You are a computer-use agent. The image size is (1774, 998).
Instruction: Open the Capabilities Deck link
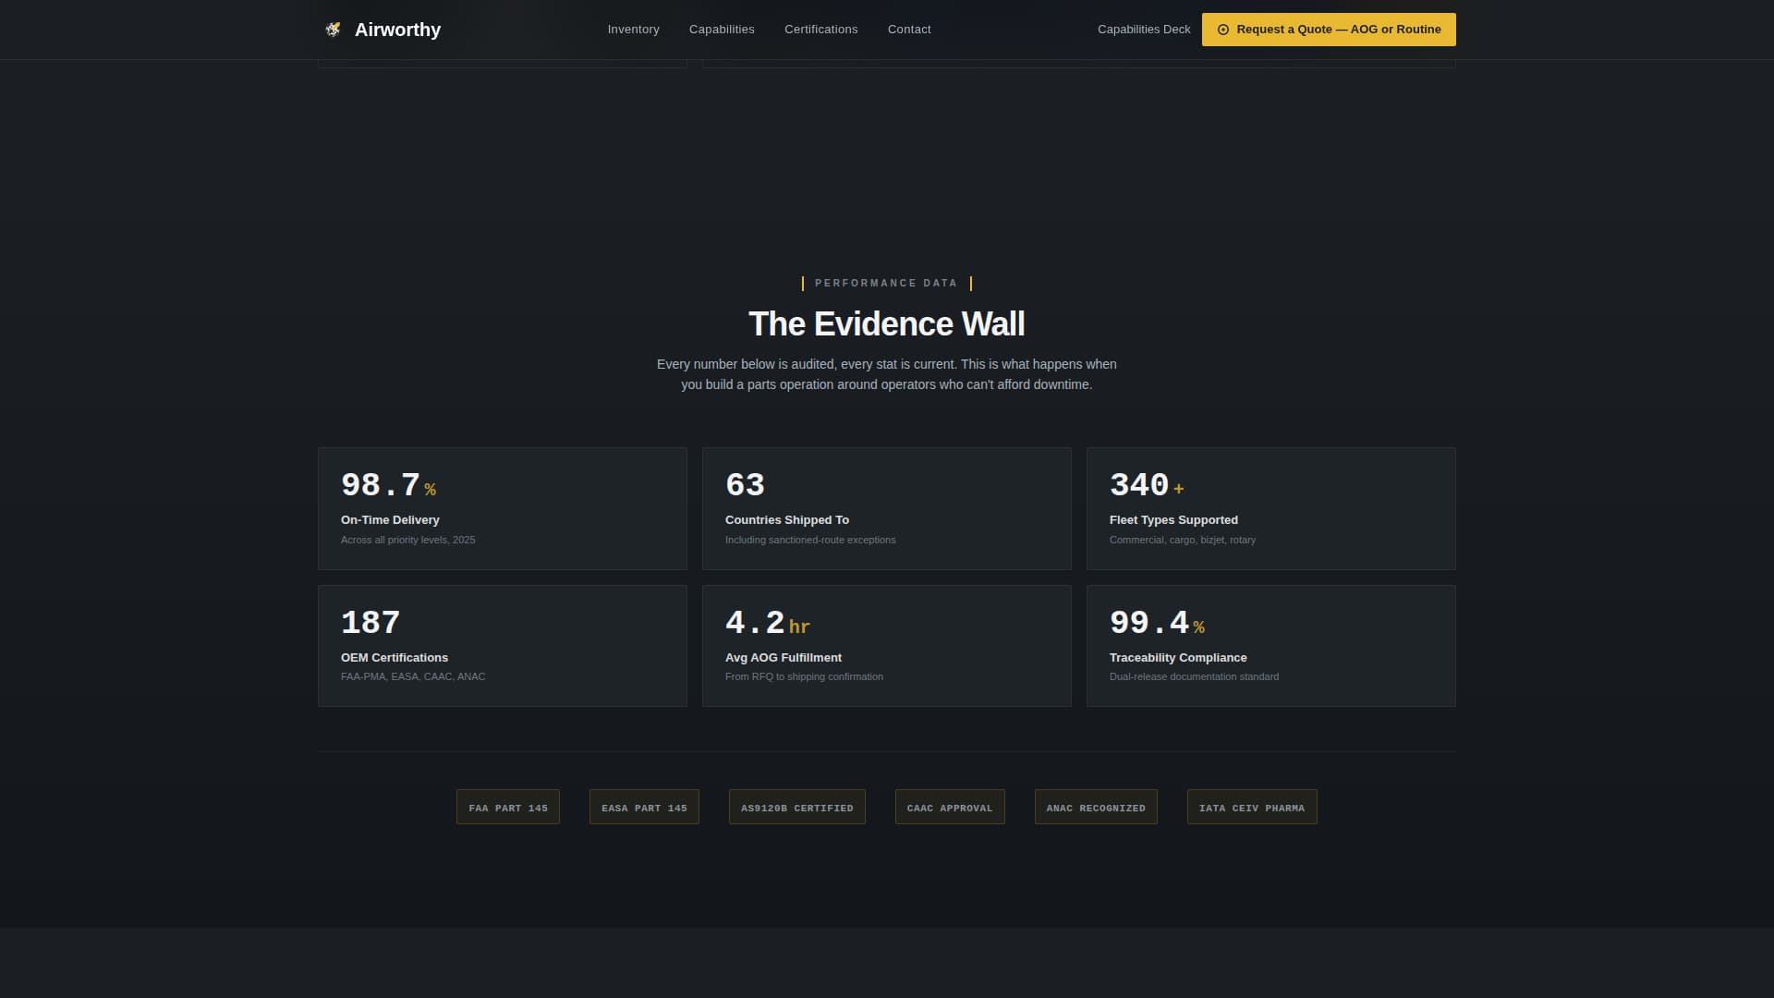tap(1143, 30)
